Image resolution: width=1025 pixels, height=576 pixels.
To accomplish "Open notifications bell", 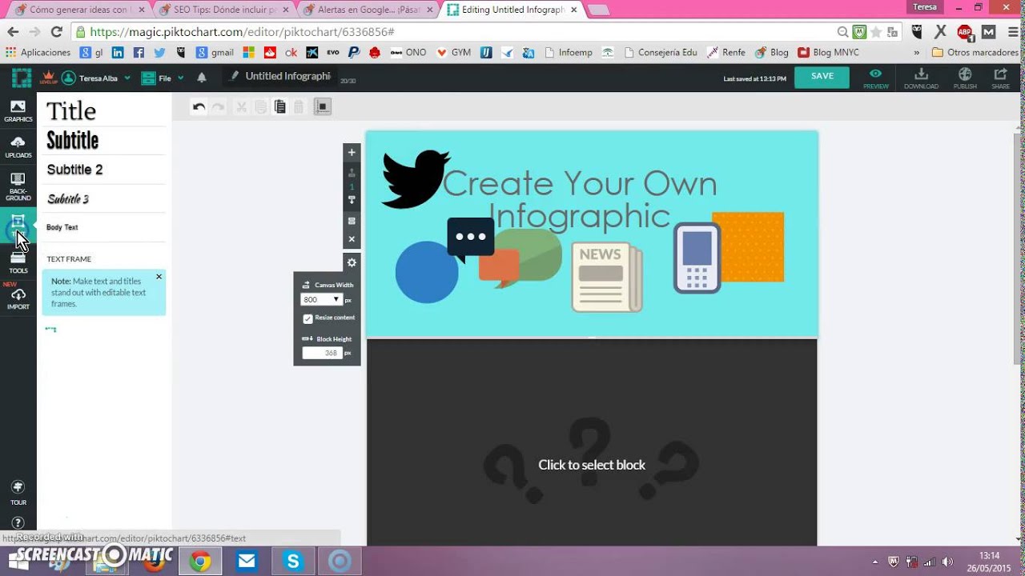I will point(202,78).
